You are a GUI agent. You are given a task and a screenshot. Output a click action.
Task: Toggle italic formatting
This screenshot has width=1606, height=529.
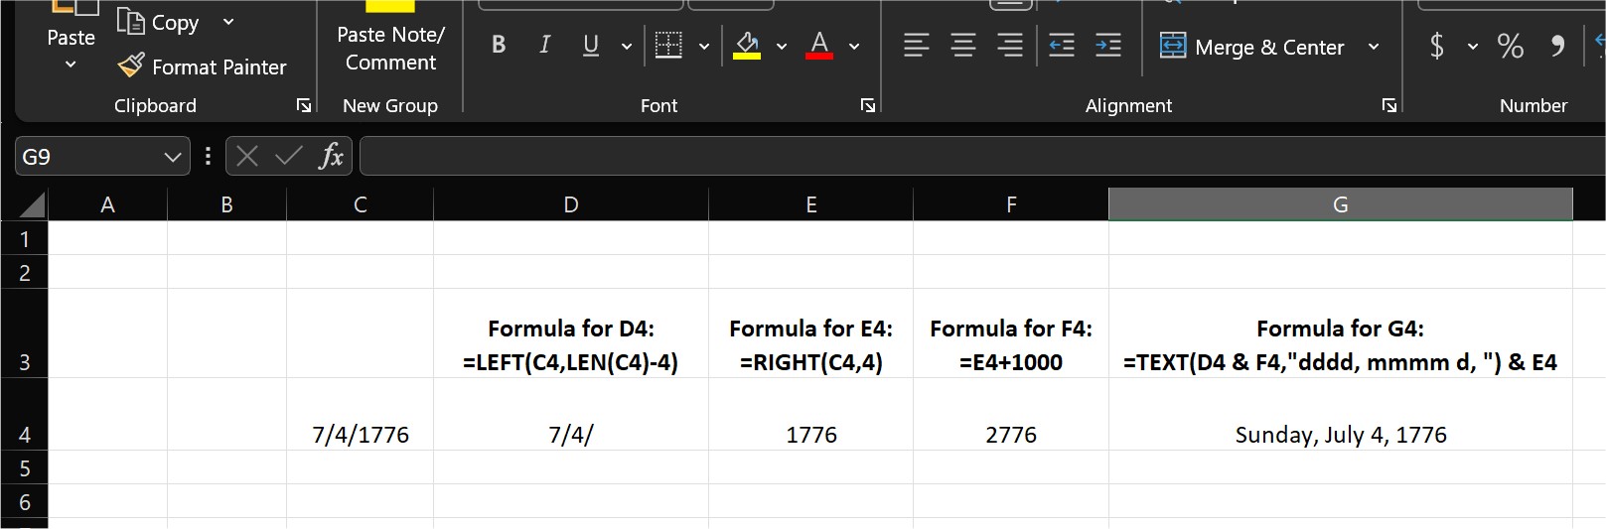click(x=544, y=46)
